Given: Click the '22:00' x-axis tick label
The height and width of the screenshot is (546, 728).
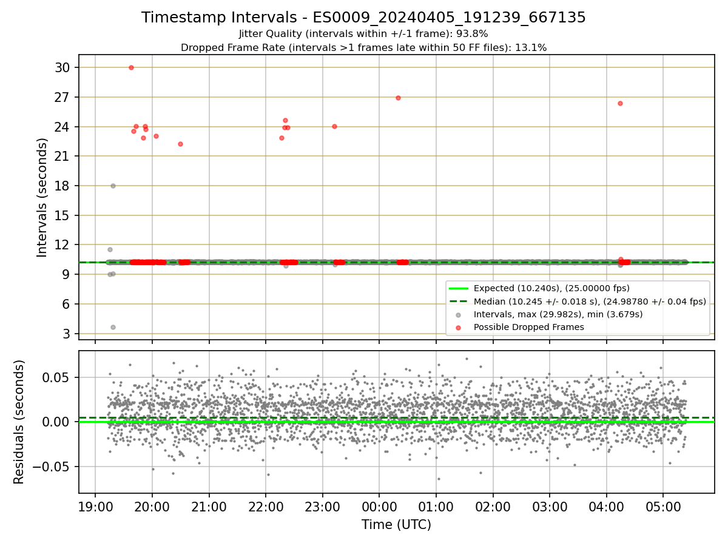Looking at the screenshot, I should pos(266,507).
